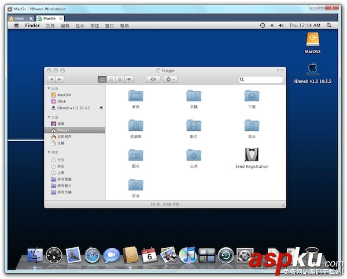Screen dimensions: 347x279
Task: Open Time Machine in the Dock
Action: [x=226, y=255]
